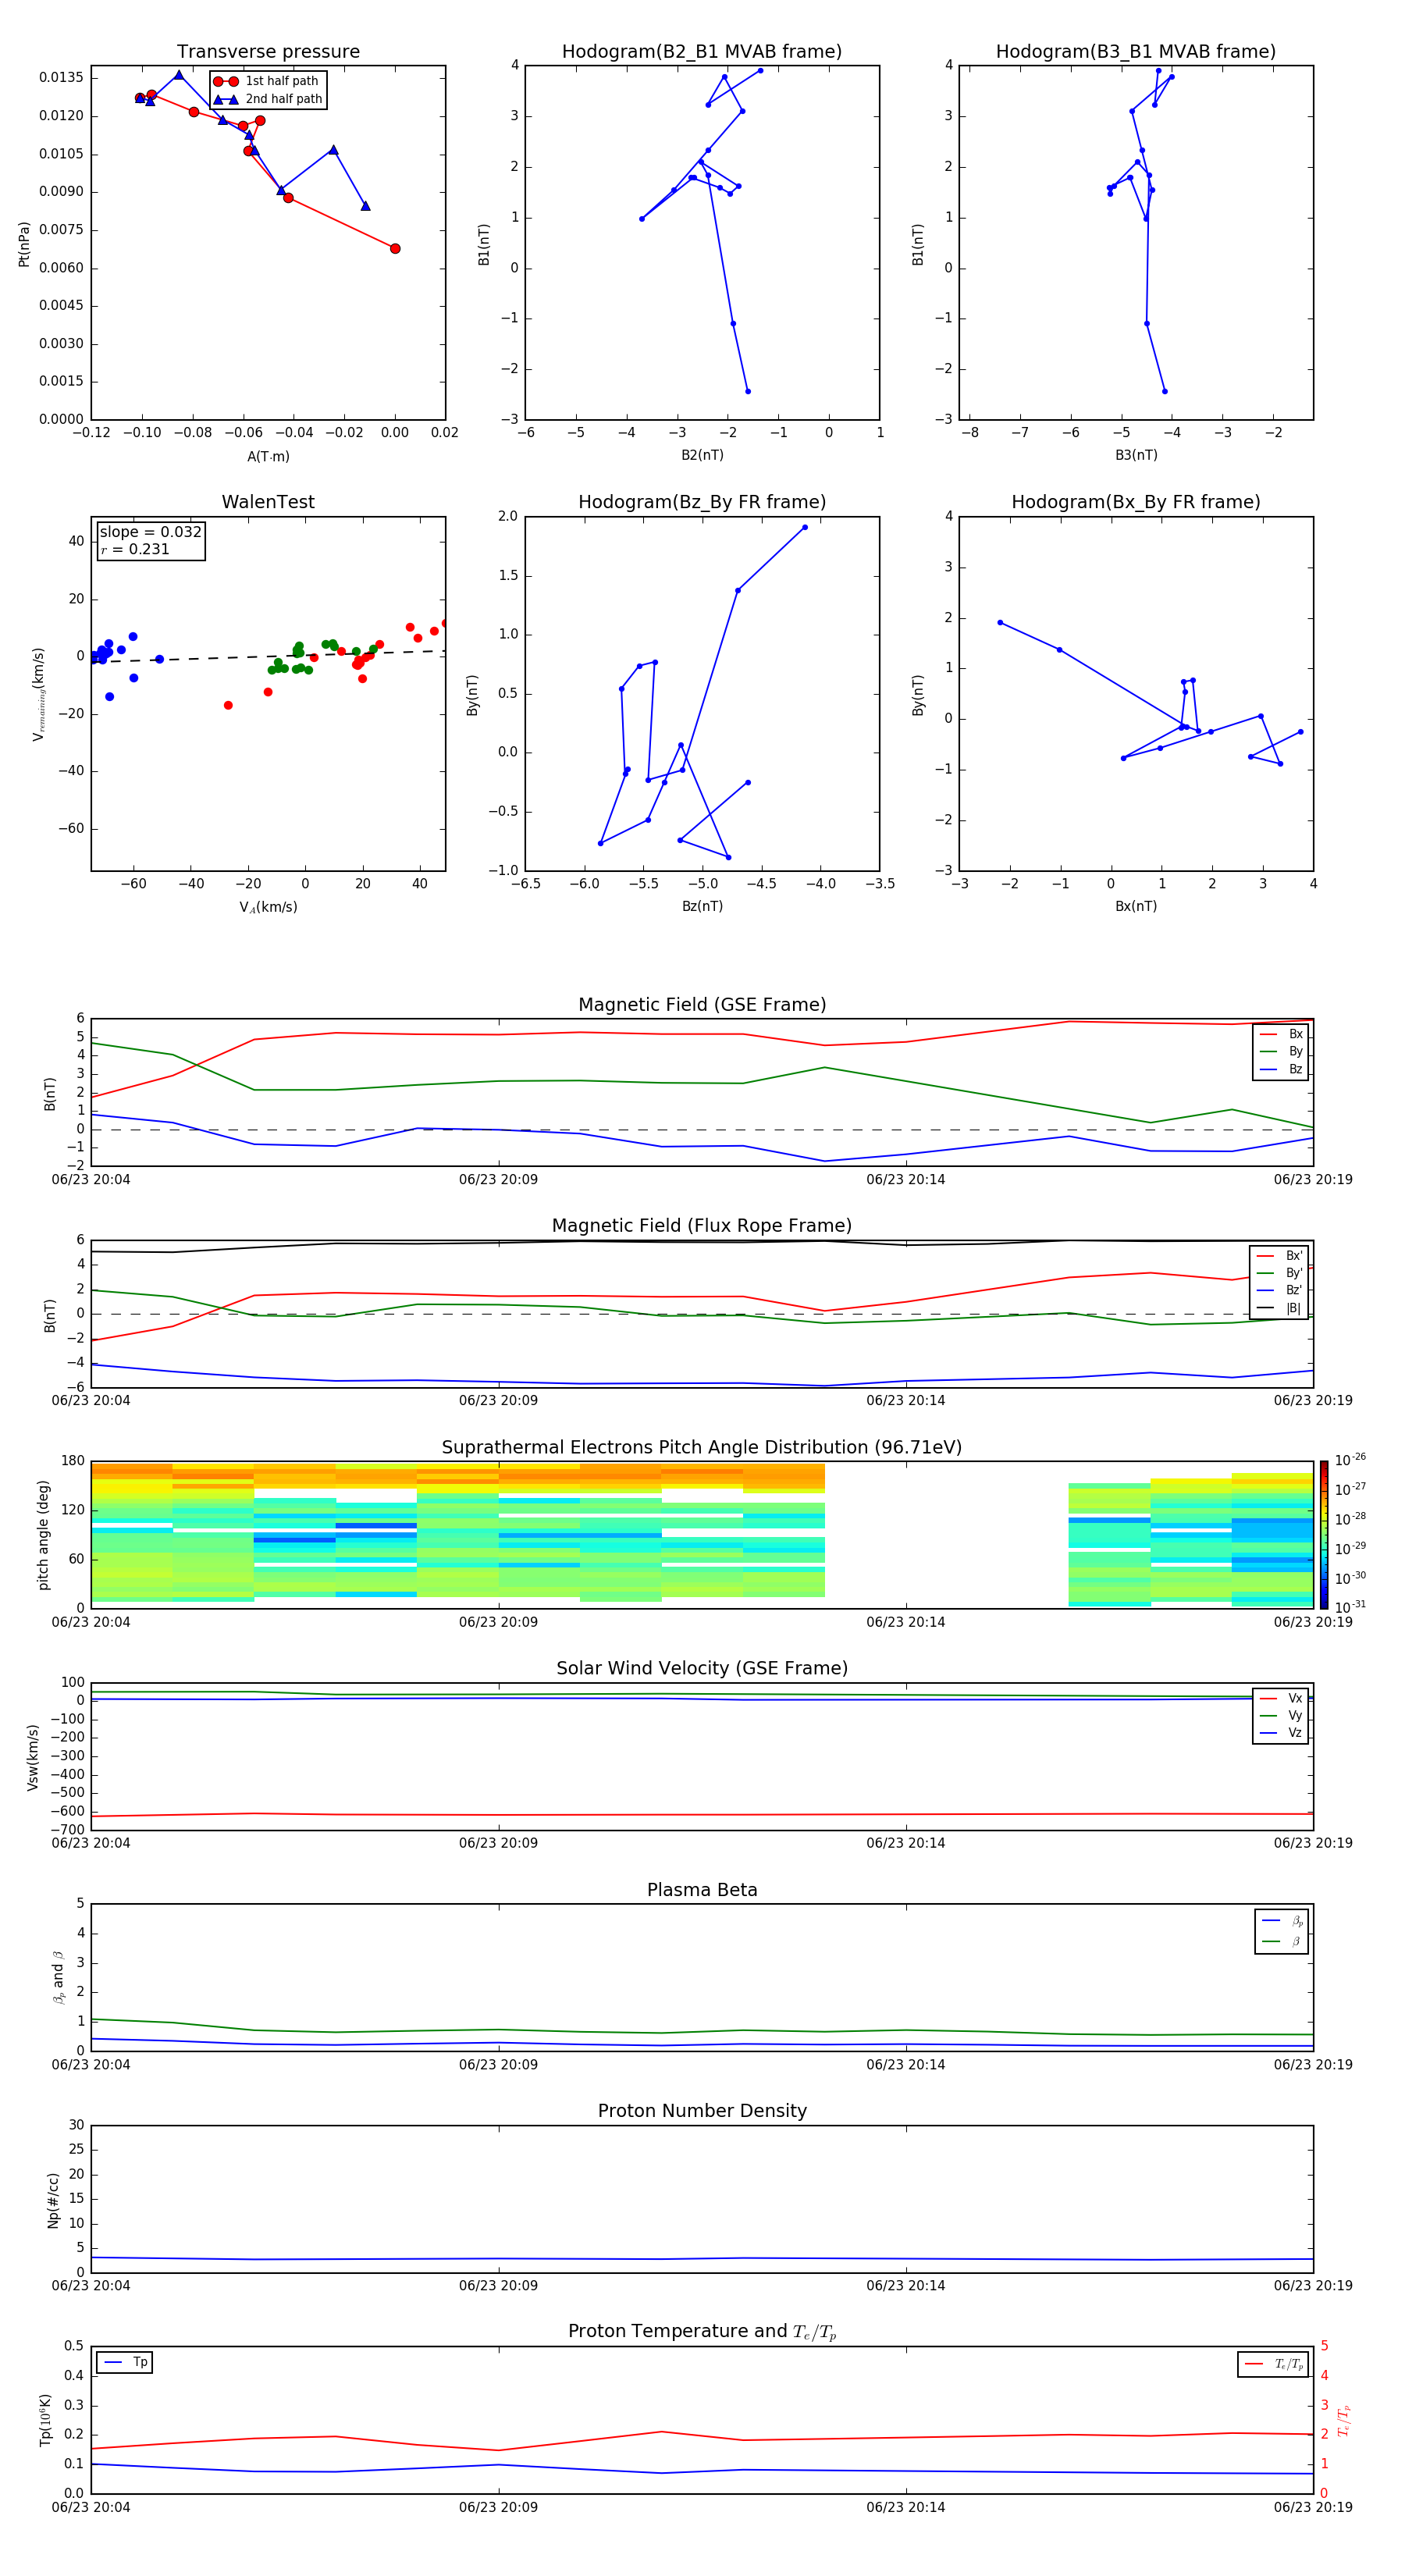The width and height of the screenshot is (1405, 2576).
Task: Click the 'Pt(nPa)' y-axis label
Action: point(24,244)
